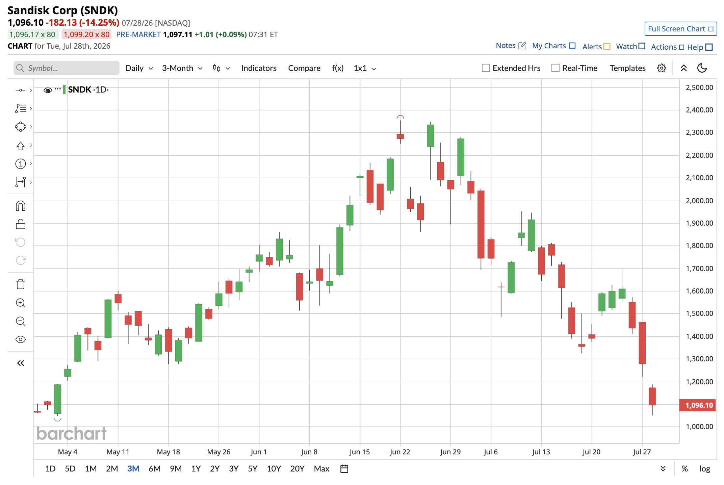Hide the SNDK series with eye icon
724x485 pixels.
pos(48,90)
